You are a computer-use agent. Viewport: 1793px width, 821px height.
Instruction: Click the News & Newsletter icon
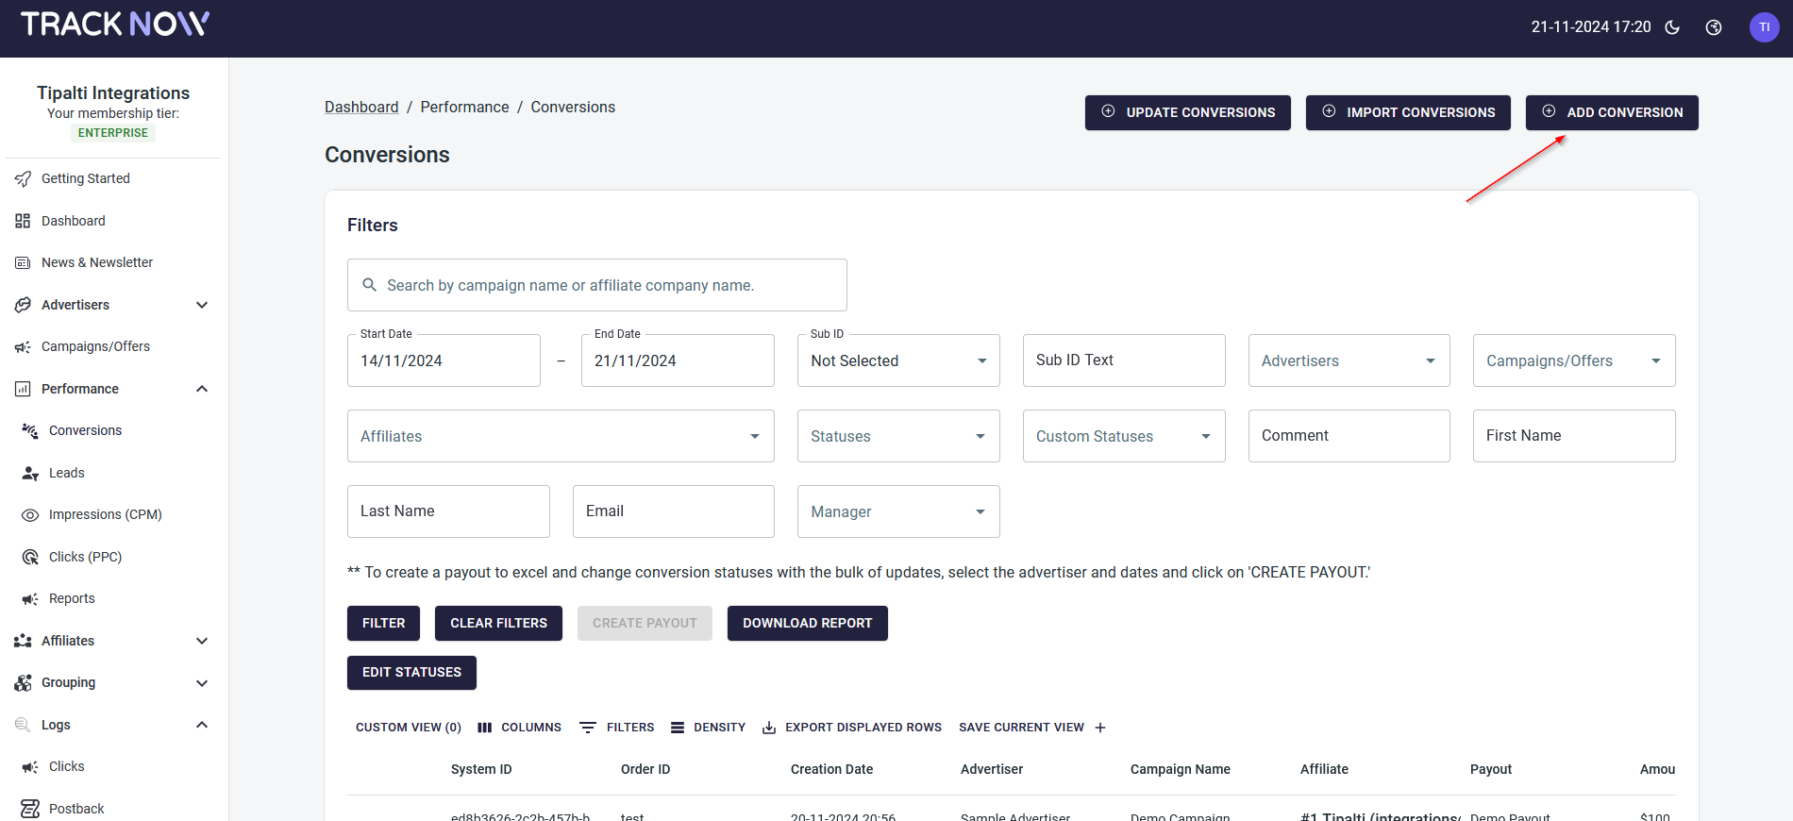coord(23,263)
